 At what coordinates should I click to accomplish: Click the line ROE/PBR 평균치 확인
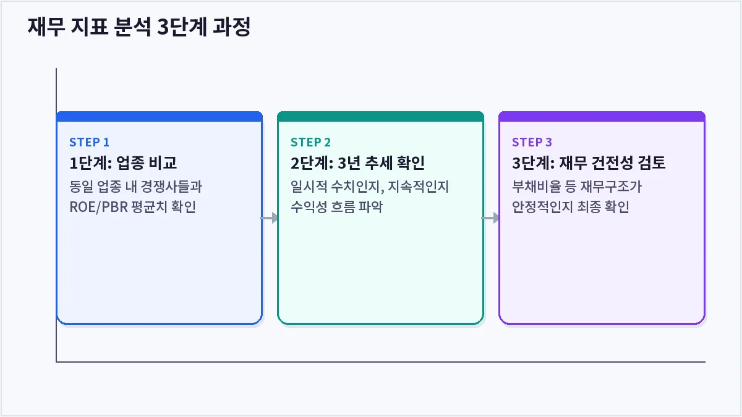point(133,206)
